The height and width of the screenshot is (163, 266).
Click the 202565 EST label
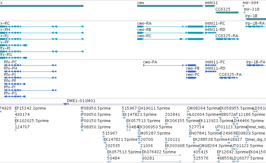tap(113, 146)
